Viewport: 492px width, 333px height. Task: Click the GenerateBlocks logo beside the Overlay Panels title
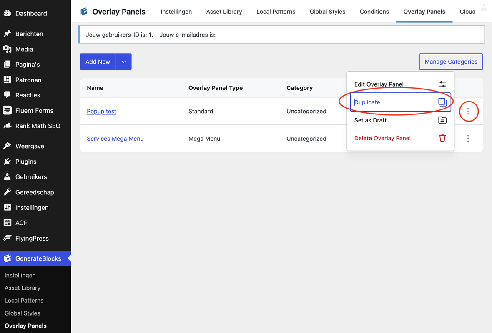84,12
